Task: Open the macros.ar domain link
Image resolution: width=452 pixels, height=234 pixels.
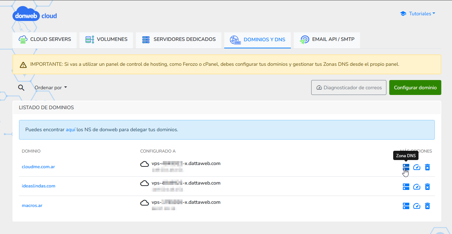Action: point(32,206)
